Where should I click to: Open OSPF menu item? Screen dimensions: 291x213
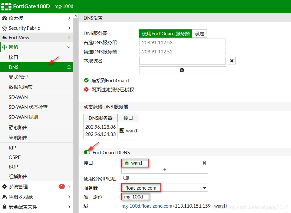(x=37, y=157)
